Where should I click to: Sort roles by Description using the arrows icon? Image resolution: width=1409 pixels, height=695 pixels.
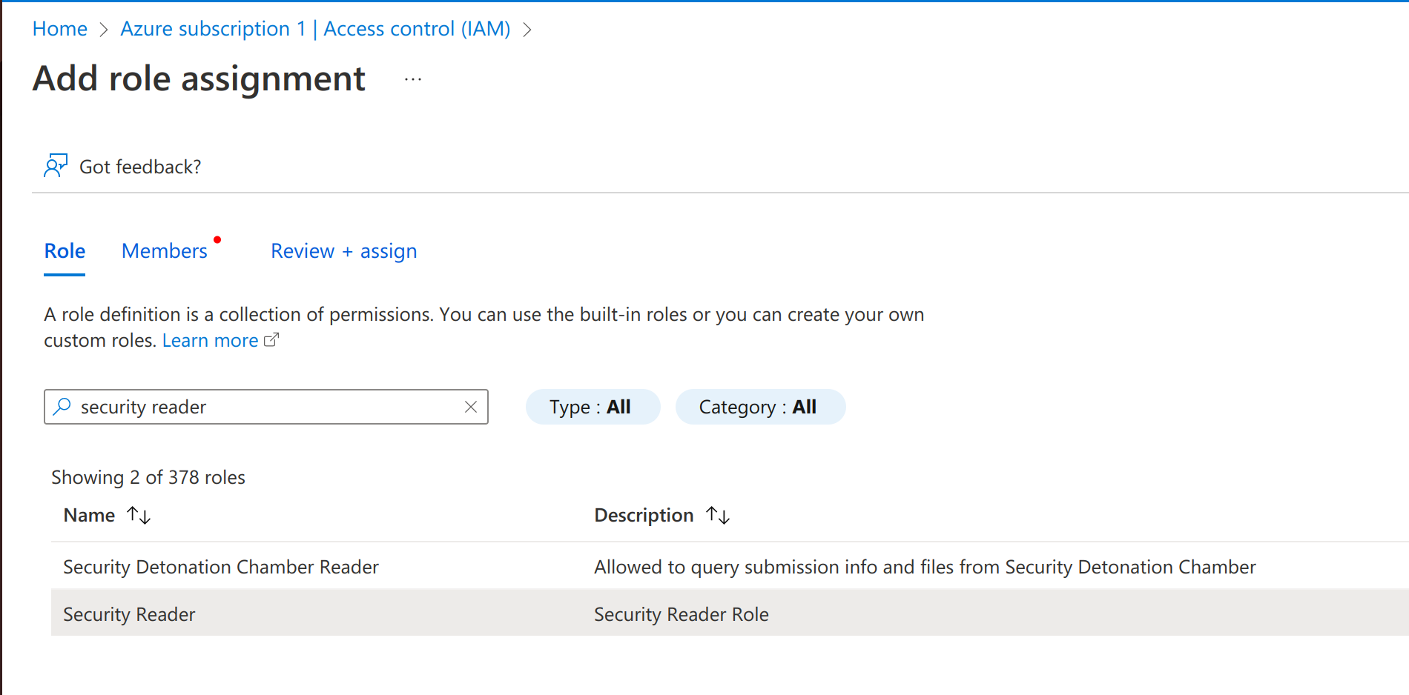(718, 515)
